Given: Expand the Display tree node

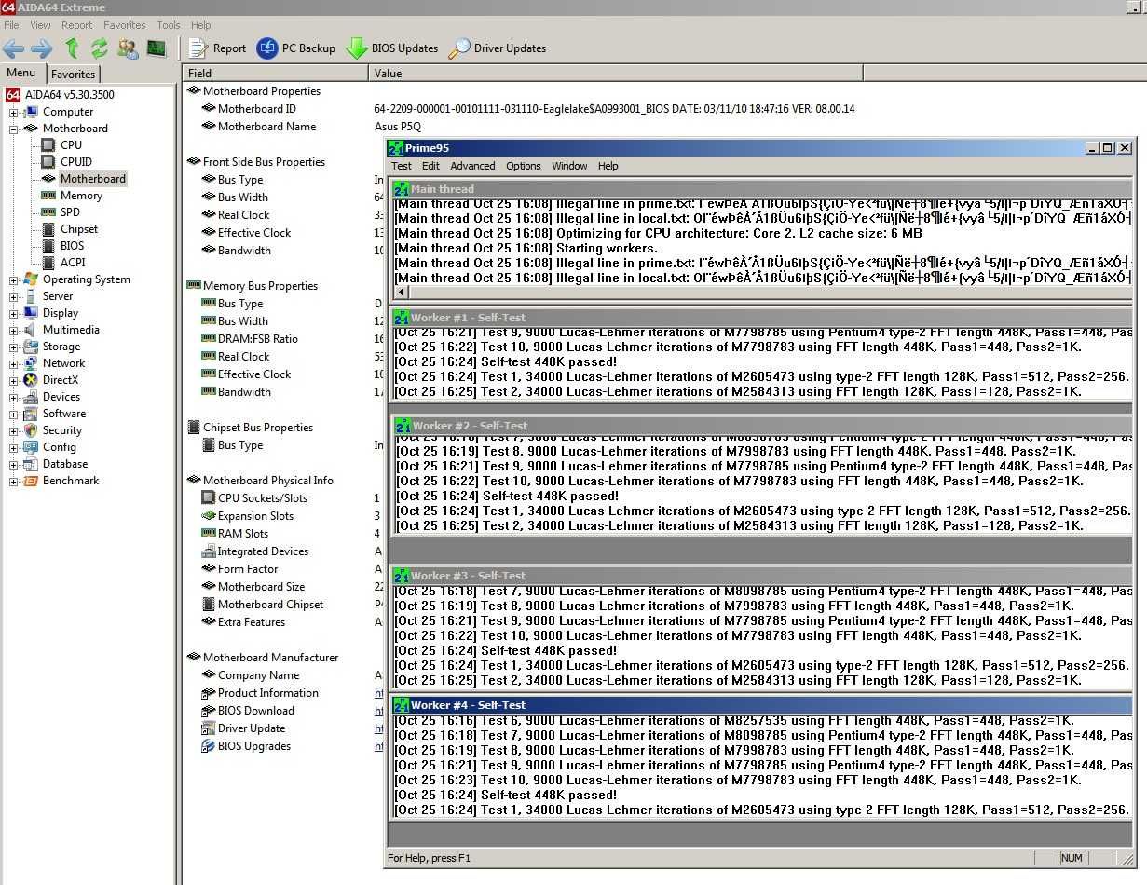Looking at the screenshot, I should [x=14, y=313].
